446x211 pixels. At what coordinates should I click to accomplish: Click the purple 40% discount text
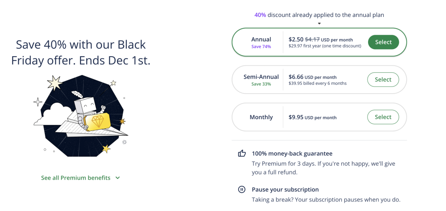click(260, 15)
